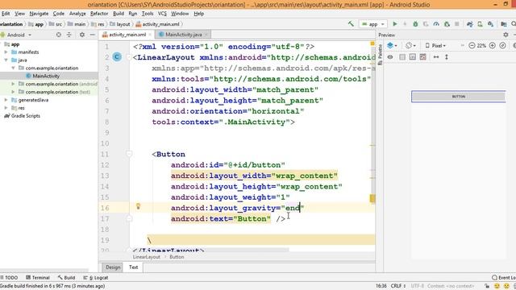Zoom out in the Preview panel
Viewport: 516px width, 290px height.
472,46
